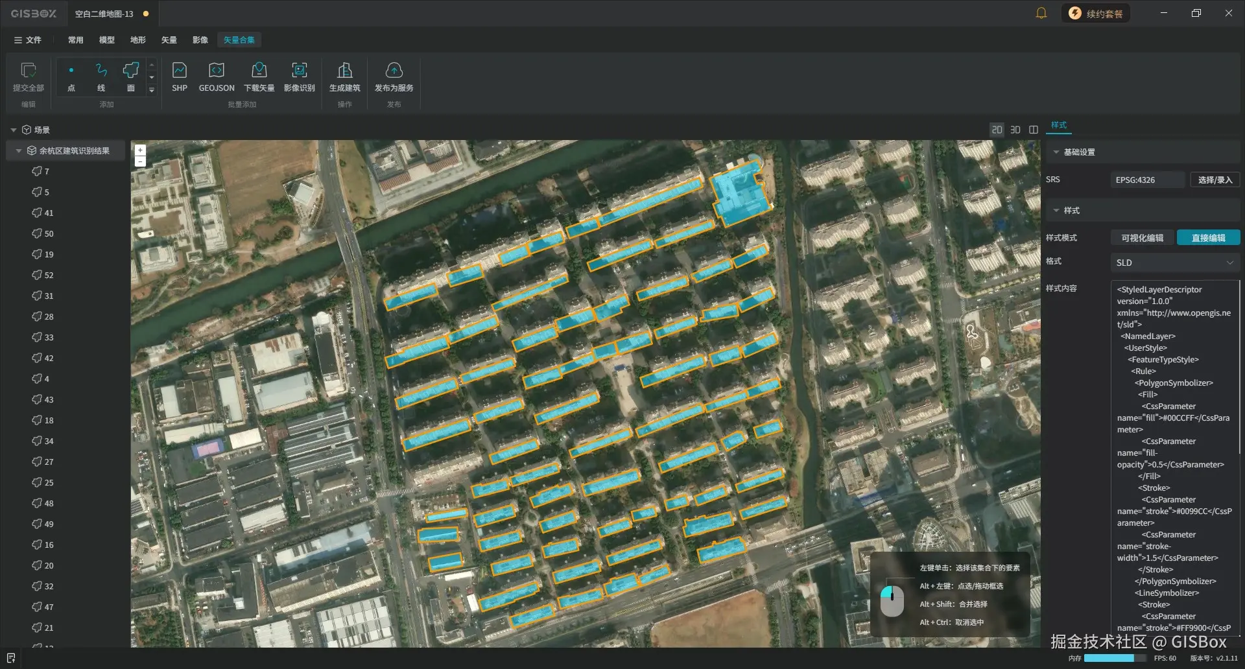Switch to the 矢量 ribbon tab
This screenshot has height=669, width=1245.
(169, 40)
